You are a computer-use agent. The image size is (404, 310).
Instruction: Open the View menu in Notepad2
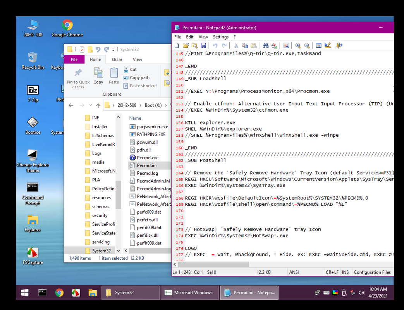tap(203, 37)
